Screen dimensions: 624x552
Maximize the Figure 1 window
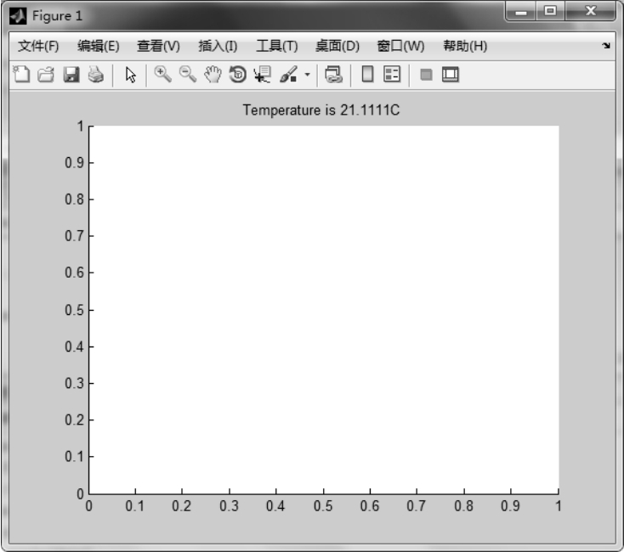[550, 11]
